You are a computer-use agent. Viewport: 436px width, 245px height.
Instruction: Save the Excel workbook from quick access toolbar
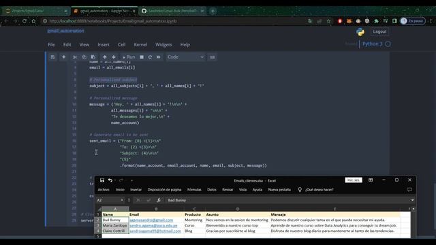point(102,180)
